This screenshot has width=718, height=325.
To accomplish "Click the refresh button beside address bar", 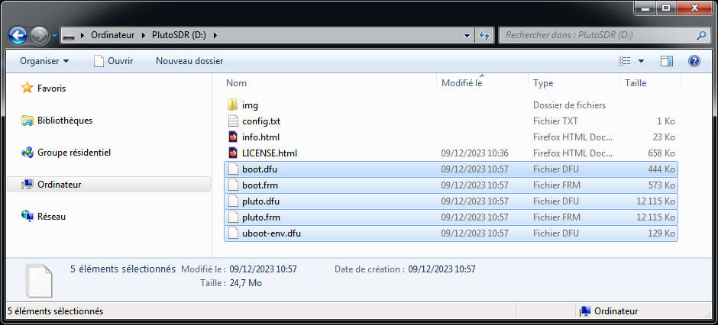I will [x=484, y=35].
